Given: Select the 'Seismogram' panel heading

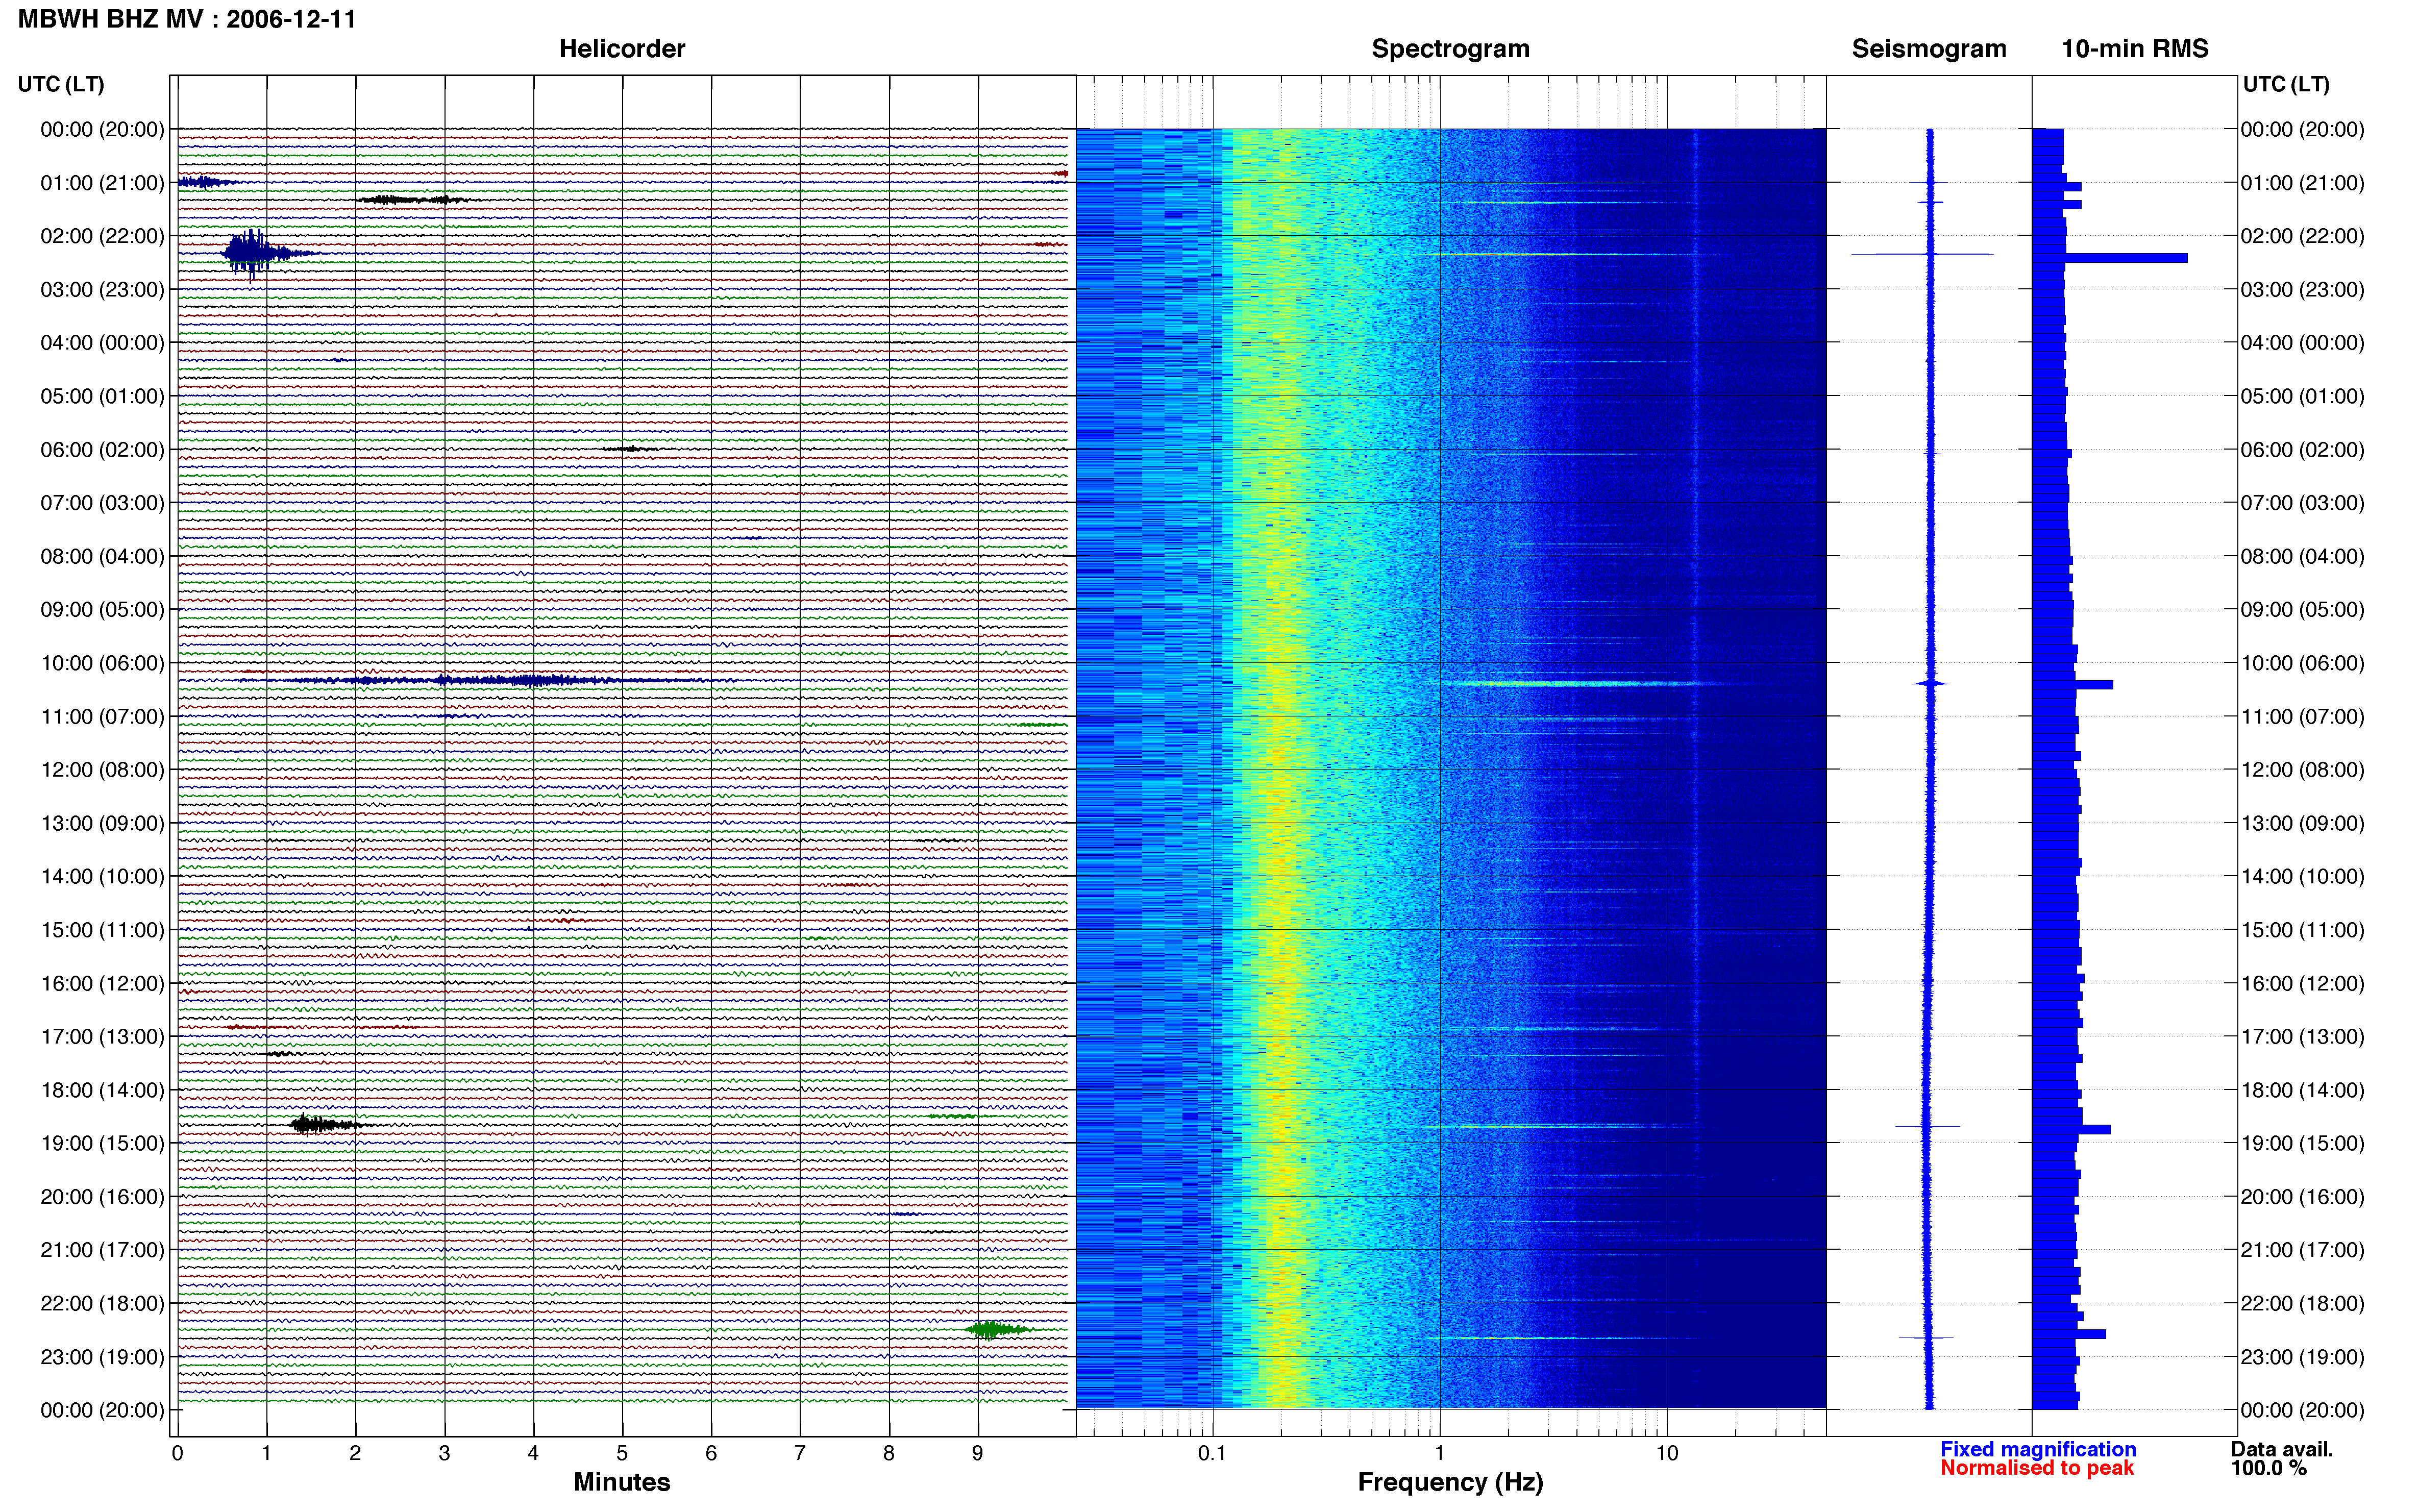Looking at the screenshot, I should coord(1929,49).
